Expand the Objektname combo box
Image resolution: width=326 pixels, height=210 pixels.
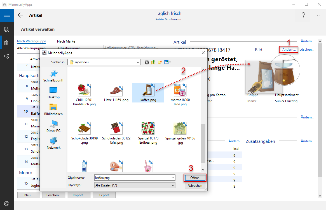pos(173,178)
